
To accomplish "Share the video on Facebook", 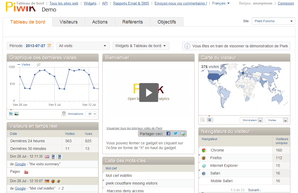I will click(168, 134).
